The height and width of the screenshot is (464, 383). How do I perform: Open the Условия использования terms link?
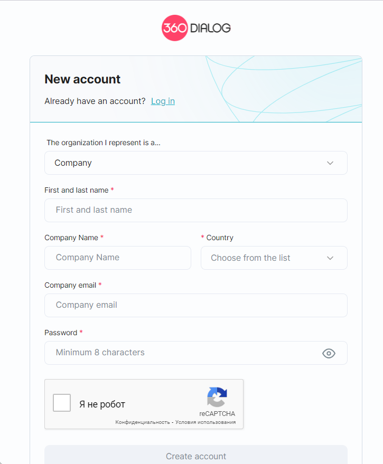point(207,422)
